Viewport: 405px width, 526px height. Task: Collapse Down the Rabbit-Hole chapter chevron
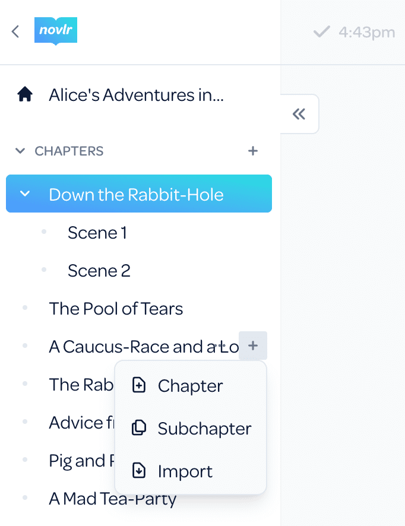pos(25,194)
